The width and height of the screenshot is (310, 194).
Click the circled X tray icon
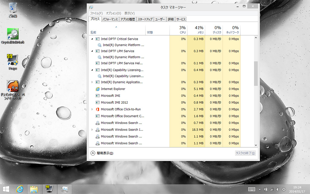[x=284, y=189]
